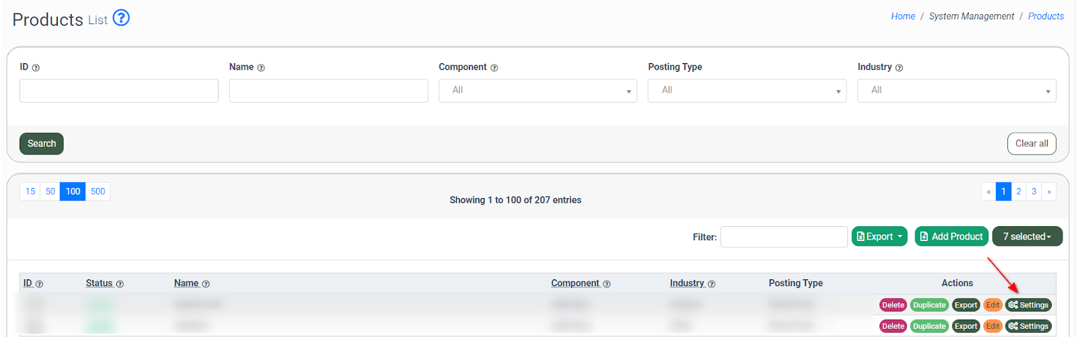Open the Products List help icon
Image resolution: width=1076 pixels, height=337 pixels.
pyautogui.click(x=121, y=17)
